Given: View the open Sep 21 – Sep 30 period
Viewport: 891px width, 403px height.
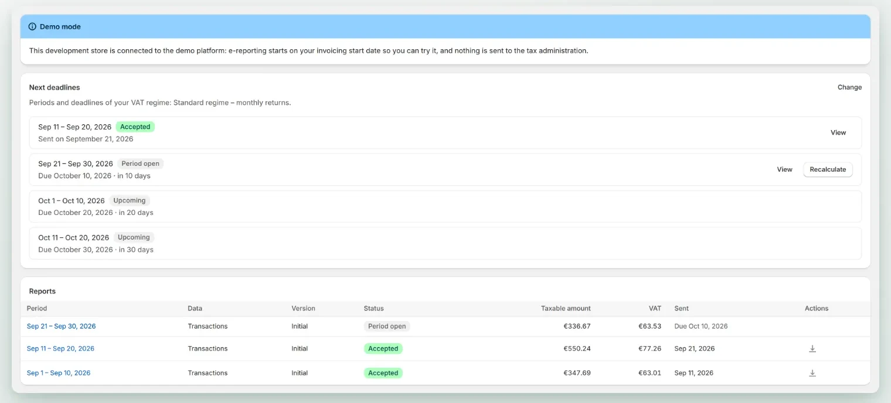Looking at the screenshot, I should pos(784,170).
